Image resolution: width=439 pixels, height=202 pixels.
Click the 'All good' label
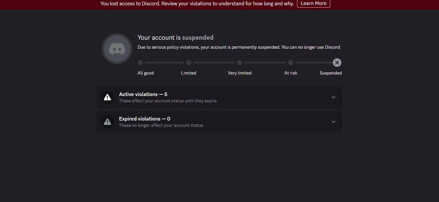146,73
